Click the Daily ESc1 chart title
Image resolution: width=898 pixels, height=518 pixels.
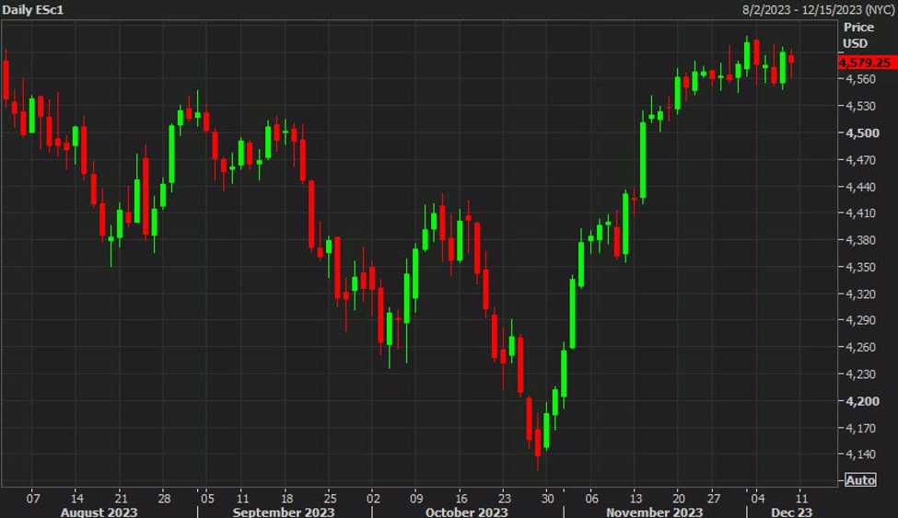(33, 10)
